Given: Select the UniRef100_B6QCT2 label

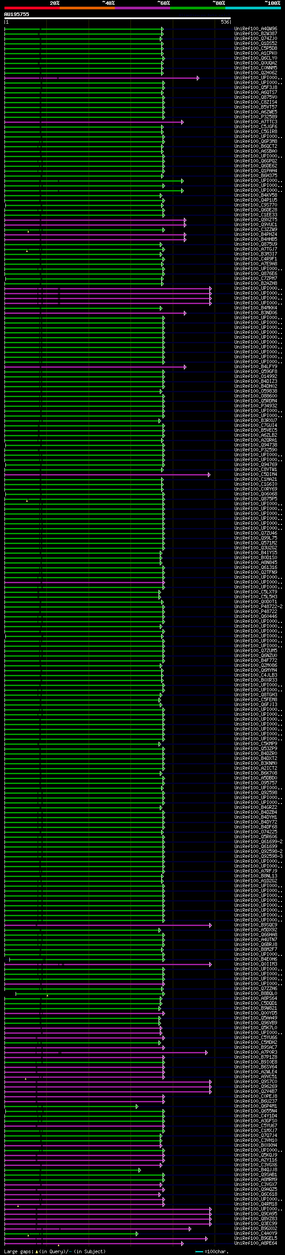Looking at the screenshot, I should 256,146.
